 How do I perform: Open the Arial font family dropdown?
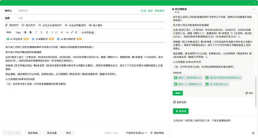pyautogui.click(x=9, y=32)
